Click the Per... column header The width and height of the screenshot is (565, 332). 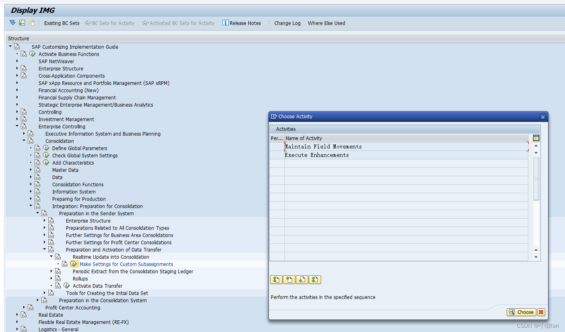coord(277,138)
